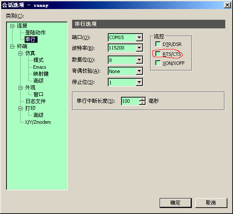Image resolution: width=233 pixels, height=214 pixels.
Task: Click the 确定 button
Action: pos(176,203)
